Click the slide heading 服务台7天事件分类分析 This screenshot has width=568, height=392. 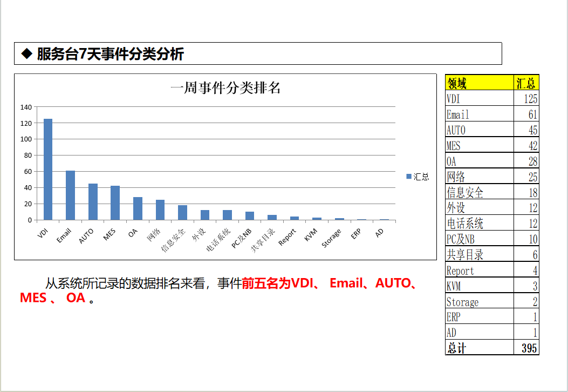click(x=110, y=54)
